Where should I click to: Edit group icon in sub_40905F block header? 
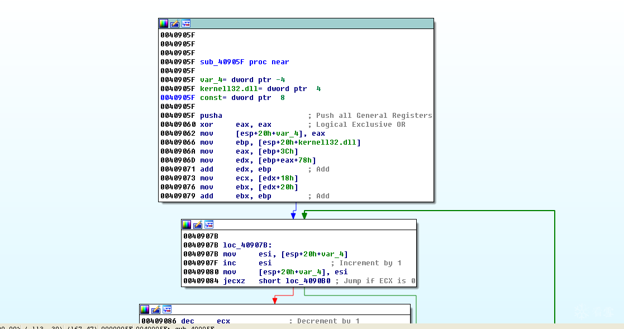pos(175,23)
